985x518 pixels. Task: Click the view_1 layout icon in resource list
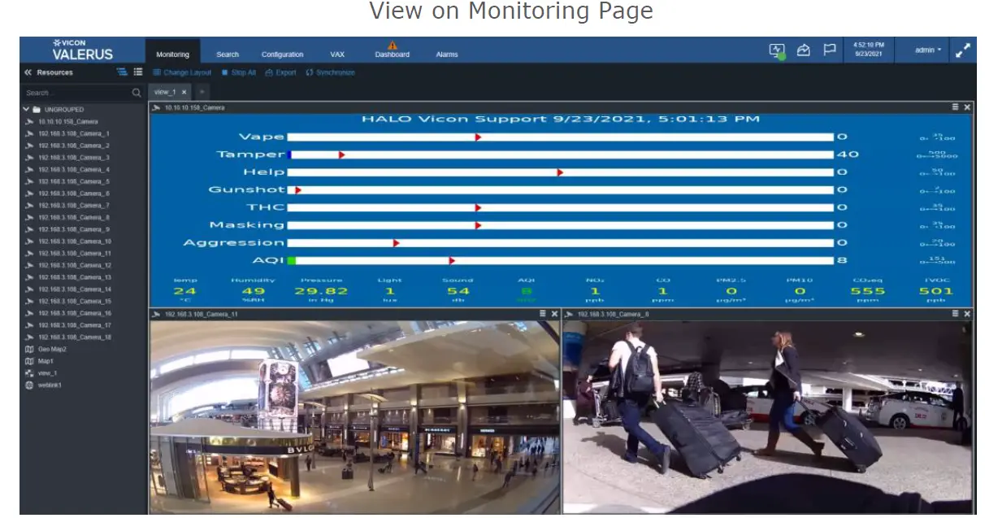coord(29,372)
